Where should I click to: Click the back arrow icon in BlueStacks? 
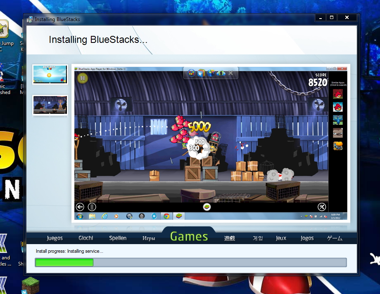80,207
